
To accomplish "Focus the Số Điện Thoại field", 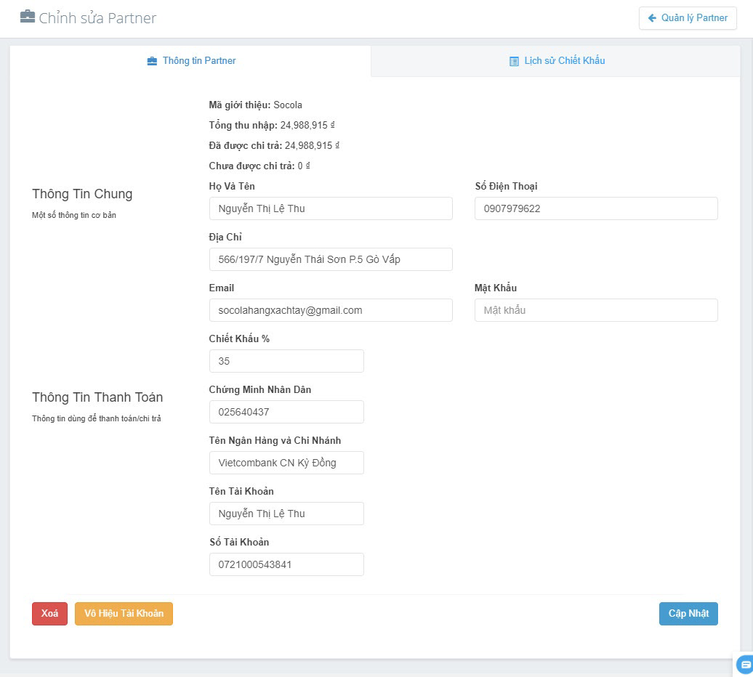I will click(596, 208).
